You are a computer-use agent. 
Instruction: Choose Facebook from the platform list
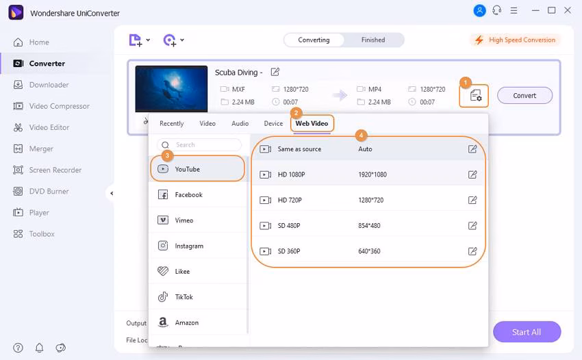198,194
